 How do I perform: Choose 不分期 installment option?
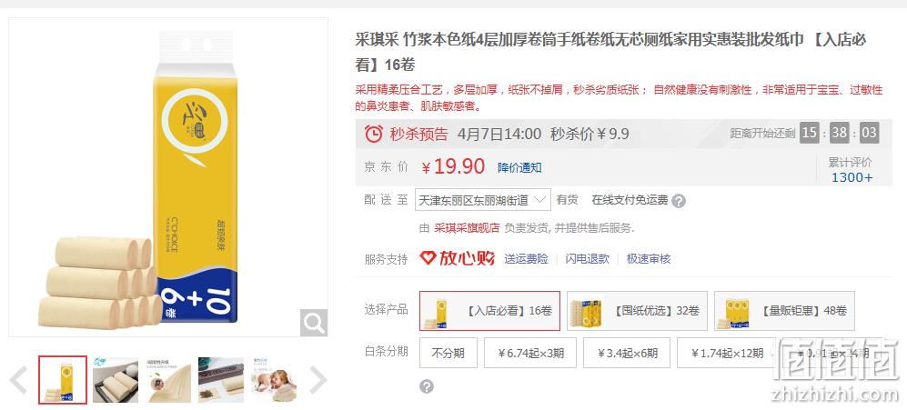448,353
